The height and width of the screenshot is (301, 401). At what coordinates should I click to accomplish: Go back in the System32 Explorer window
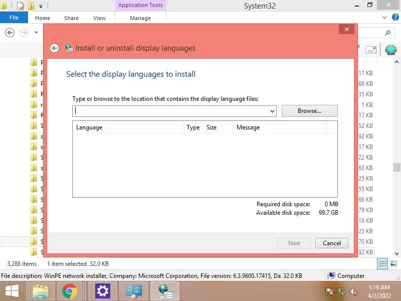pos(10,33)
